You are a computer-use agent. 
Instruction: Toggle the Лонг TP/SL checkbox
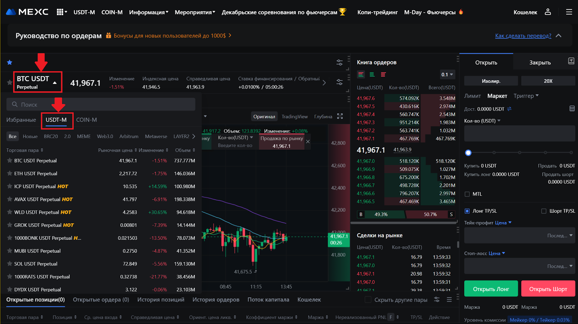click(467, 211)
